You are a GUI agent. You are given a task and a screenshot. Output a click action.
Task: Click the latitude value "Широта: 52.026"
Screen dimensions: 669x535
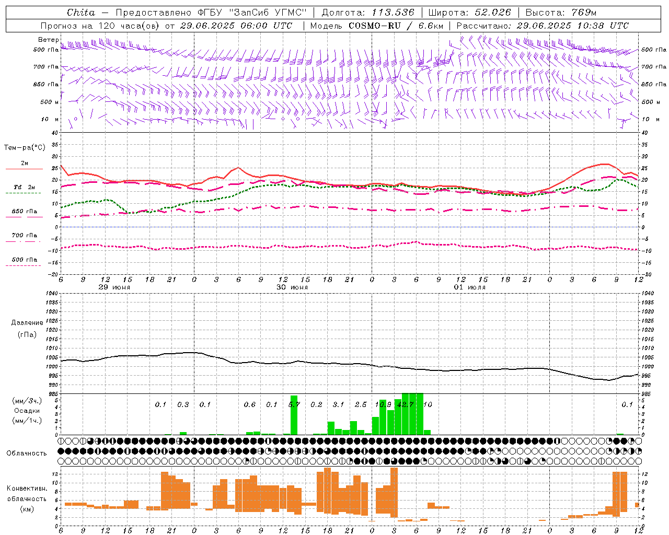coord(469,13)
